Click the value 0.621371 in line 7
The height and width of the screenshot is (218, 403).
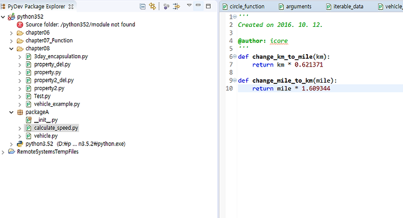[308, 65]
